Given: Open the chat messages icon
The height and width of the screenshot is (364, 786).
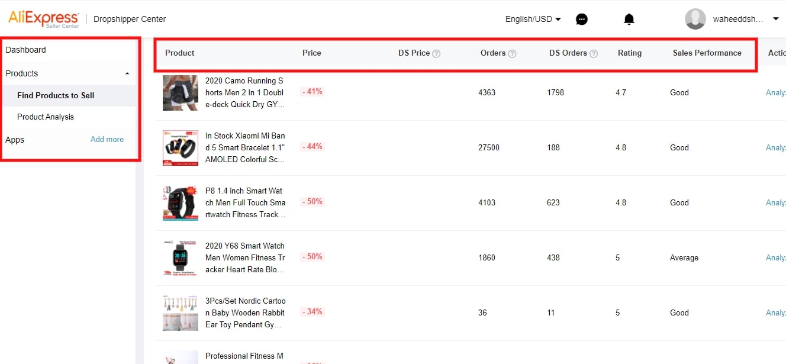Looking at the screenshot, I should click(582, 20).
